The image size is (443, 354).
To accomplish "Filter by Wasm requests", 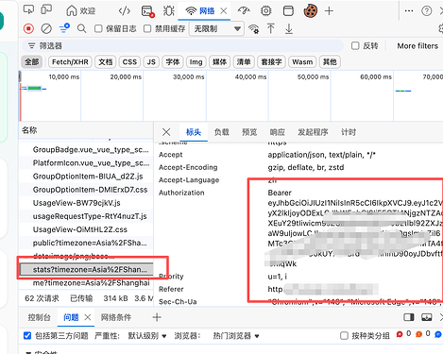I will [302, 61].
